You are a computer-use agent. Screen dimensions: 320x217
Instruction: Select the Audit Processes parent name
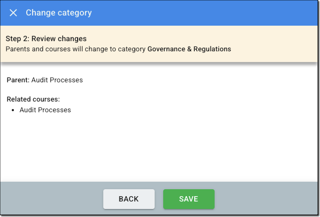(57, 80)
